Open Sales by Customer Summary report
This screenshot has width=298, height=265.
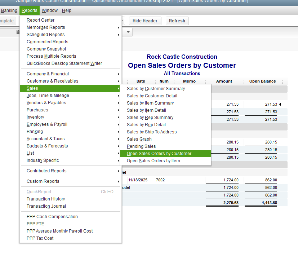[165, 89]
